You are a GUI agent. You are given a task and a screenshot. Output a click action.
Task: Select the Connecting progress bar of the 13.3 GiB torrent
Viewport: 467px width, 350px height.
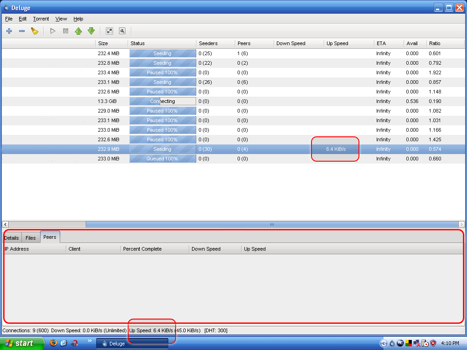(163, 101)
